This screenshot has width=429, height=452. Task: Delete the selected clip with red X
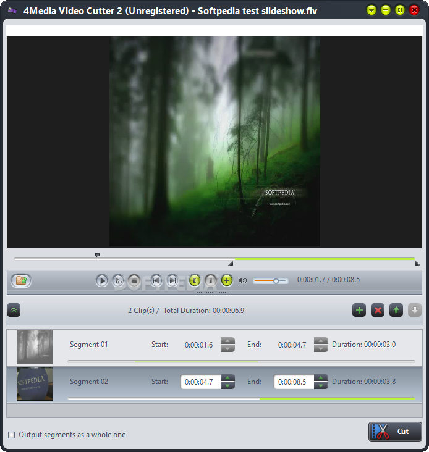click(378, 310)
